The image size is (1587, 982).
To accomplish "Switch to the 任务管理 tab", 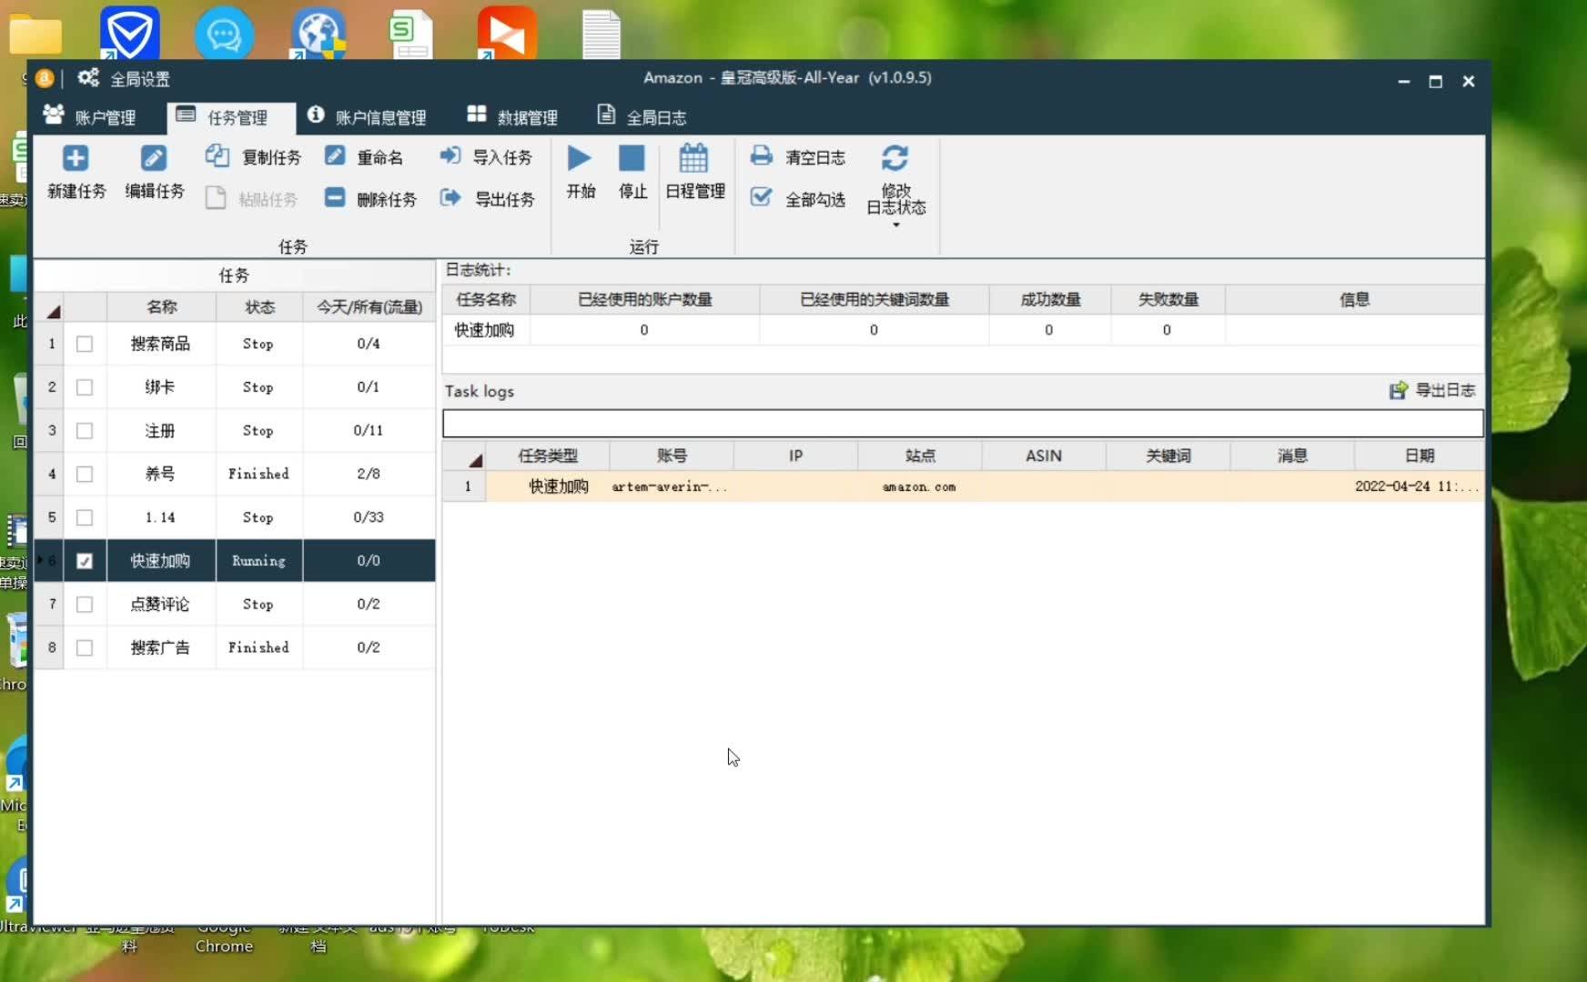I will 232,117.
